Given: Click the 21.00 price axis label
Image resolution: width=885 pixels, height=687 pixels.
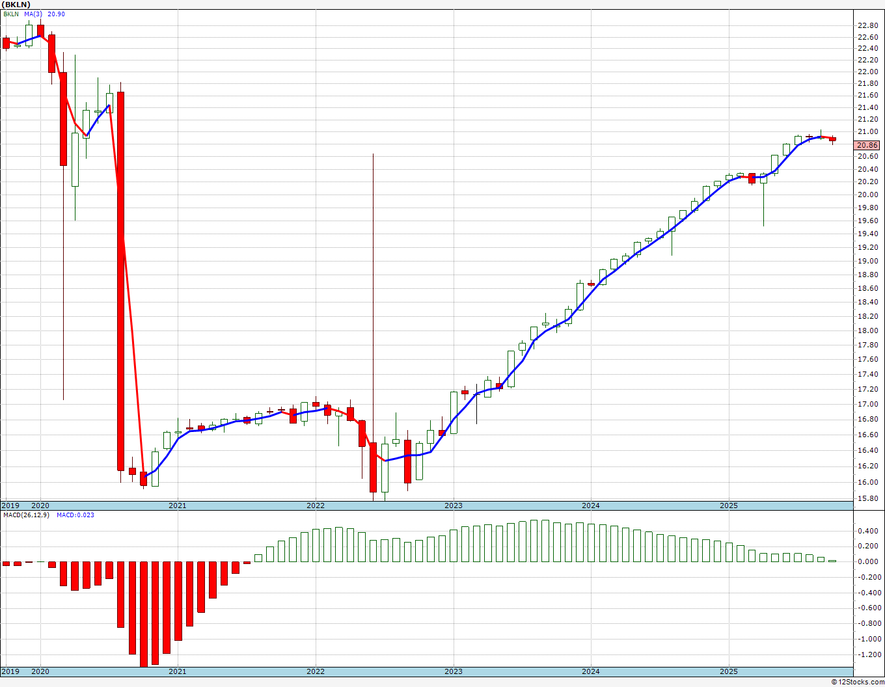Looking at the screenshot, I should (868, 132).
